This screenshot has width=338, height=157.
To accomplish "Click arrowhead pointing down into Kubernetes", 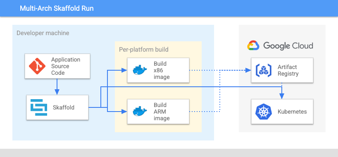I will pos(282,96).
